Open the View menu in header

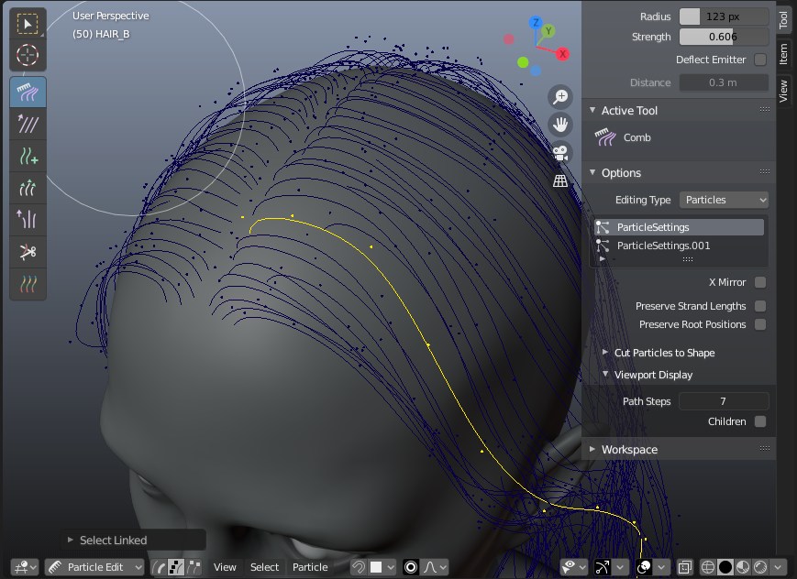[x=225, y=567]
